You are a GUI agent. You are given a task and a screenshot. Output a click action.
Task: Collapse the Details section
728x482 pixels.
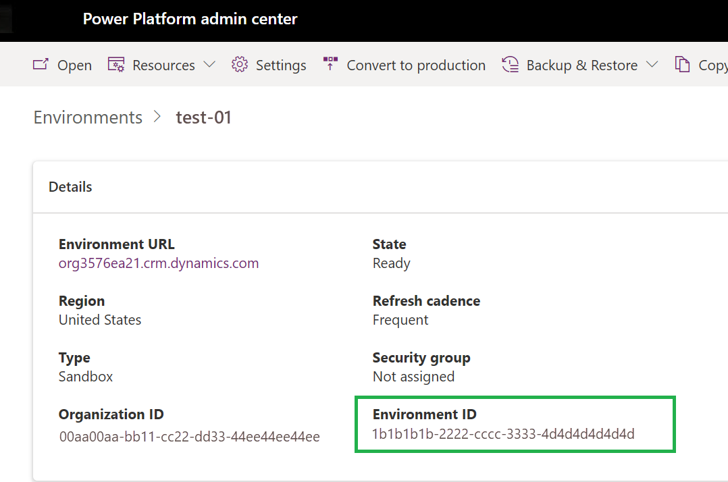[70, 186]
